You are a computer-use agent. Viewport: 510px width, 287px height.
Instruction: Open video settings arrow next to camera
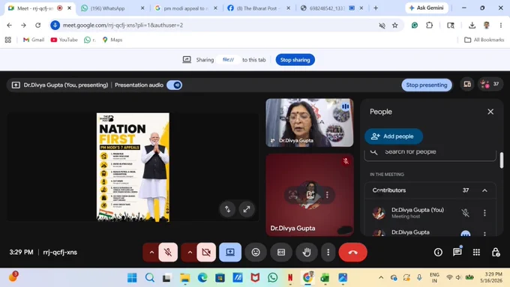(190, 253)
